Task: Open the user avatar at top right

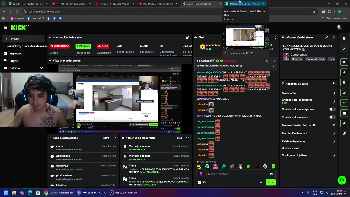Action: pos(340,27)
